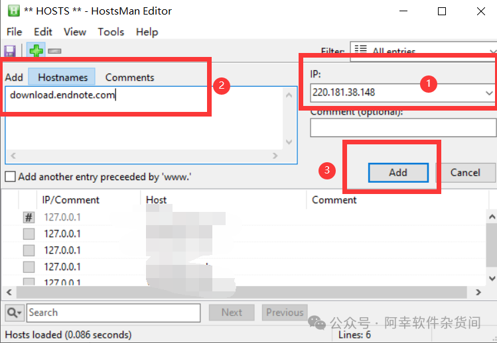This screenshot has height=343, width=497.
Task: Toggle checkbox of second 127.0.0.1 entry
Action: [29, 234]
